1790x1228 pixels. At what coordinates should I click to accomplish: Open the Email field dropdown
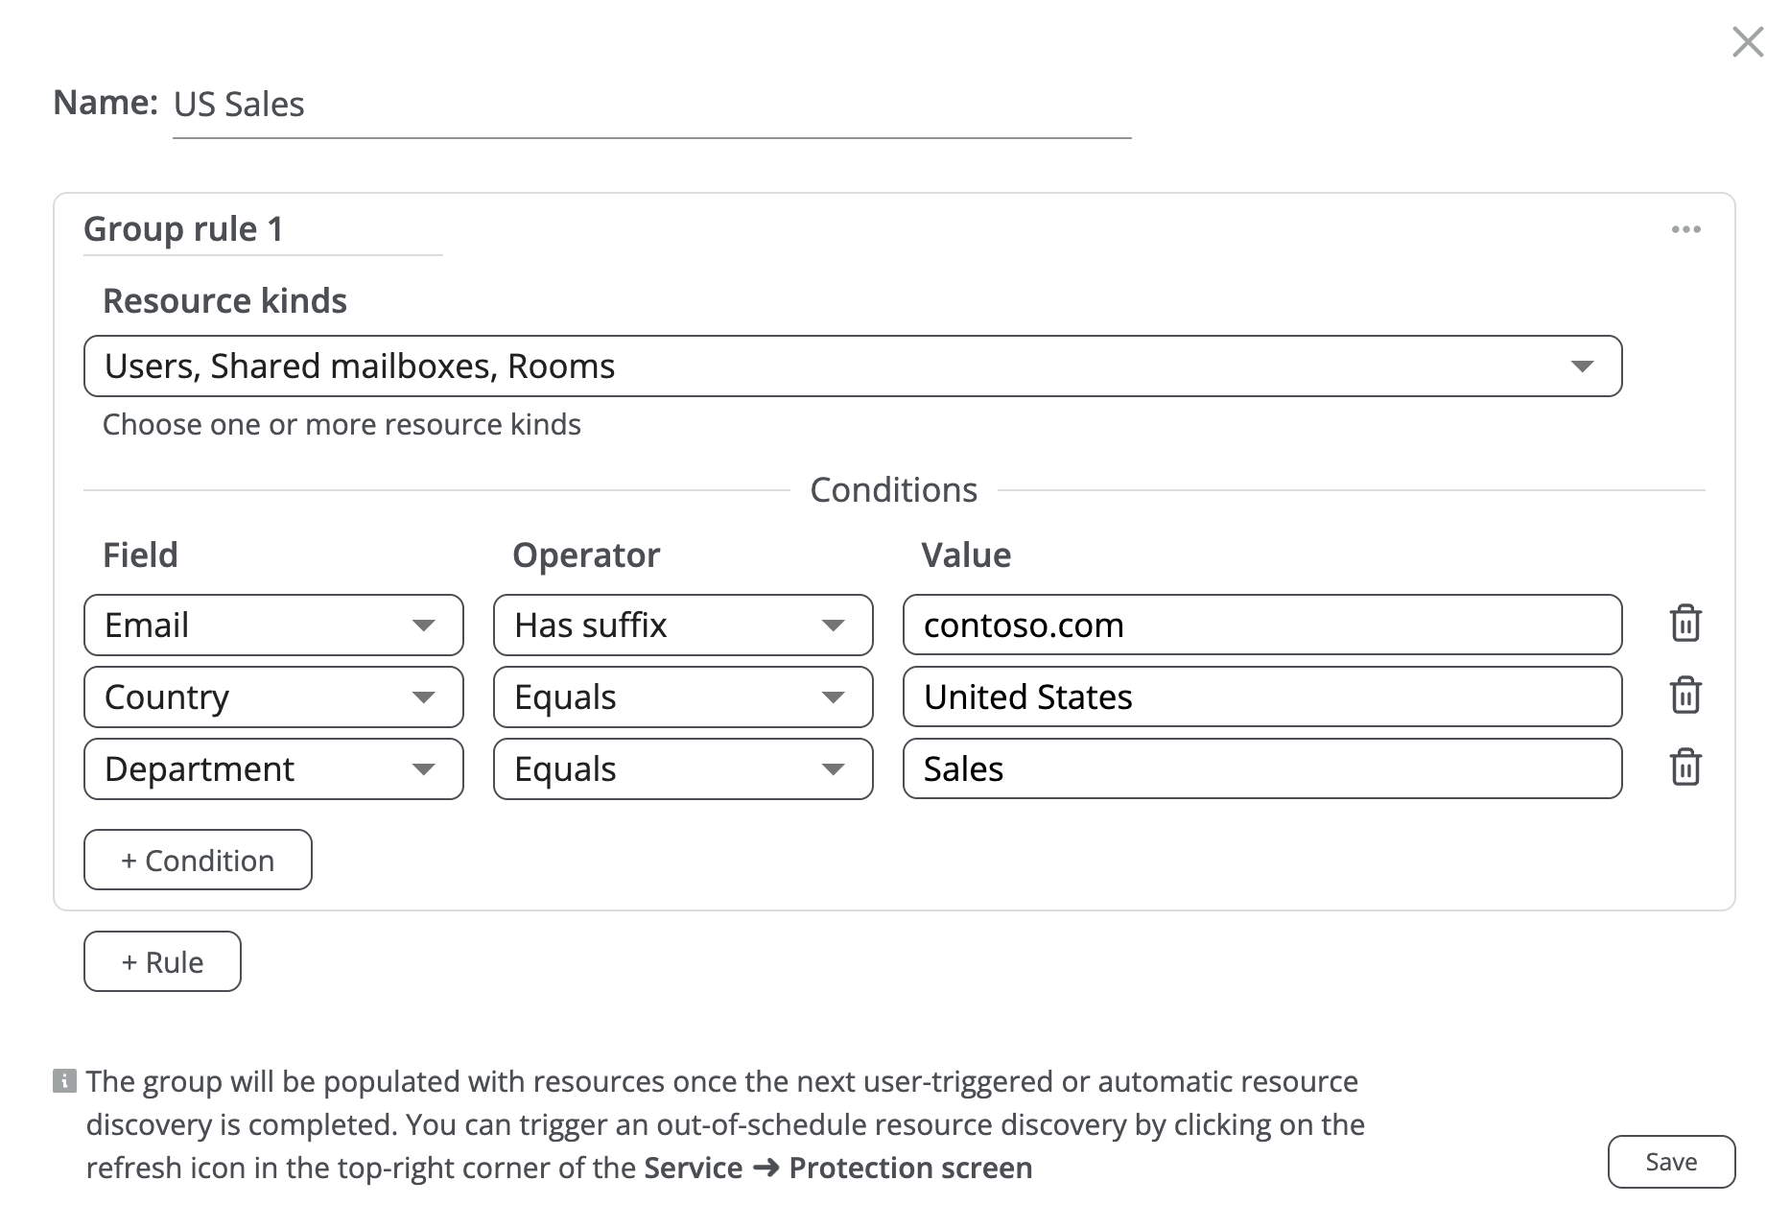point(273,625)
